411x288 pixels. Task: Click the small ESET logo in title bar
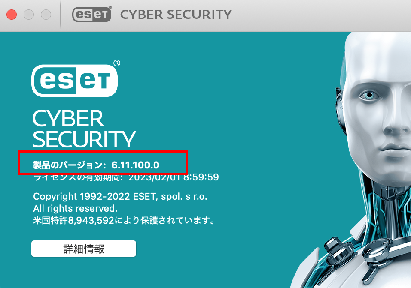coord(92,14)
